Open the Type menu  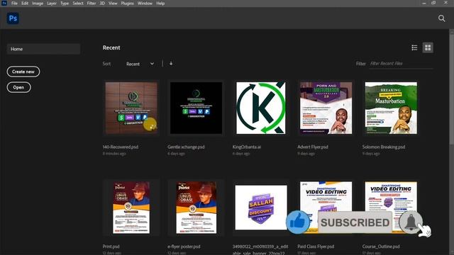[65, 4]
